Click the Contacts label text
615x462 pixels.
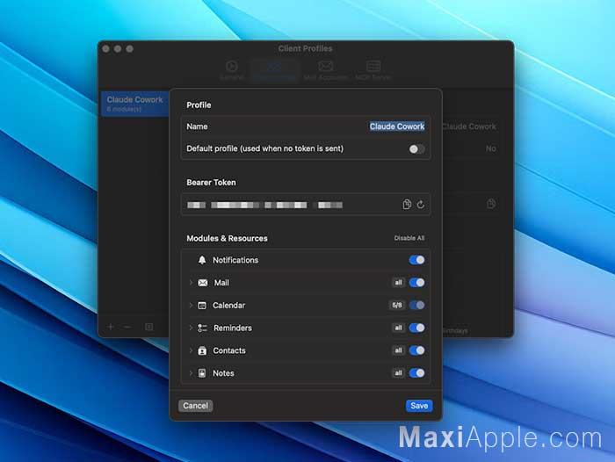click(x=229, y=350)
